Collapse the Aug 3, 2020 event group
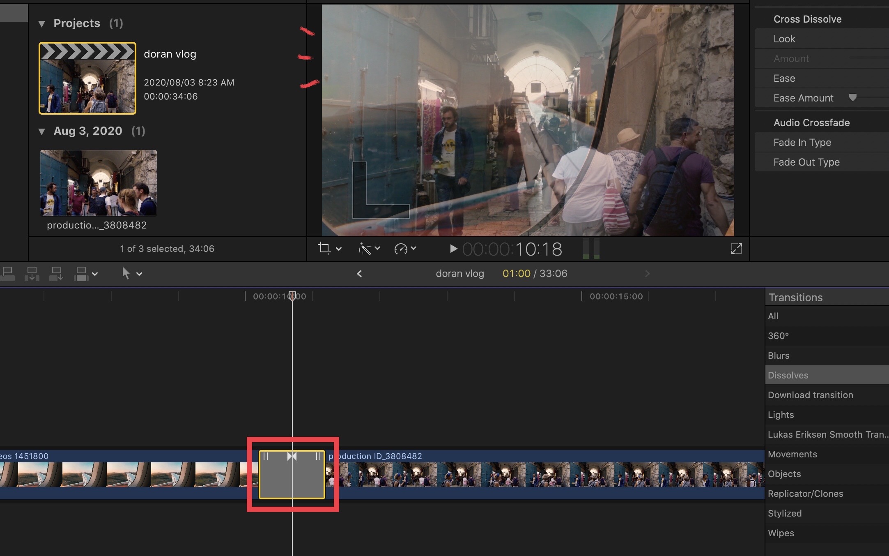 click(41, 132)
